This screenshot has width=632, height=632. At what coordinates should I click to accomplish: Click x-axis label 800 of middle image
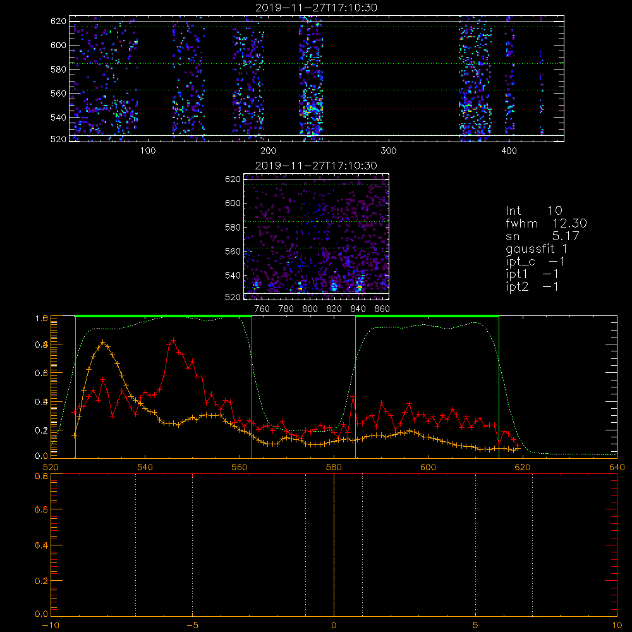(x=310, y=309)
